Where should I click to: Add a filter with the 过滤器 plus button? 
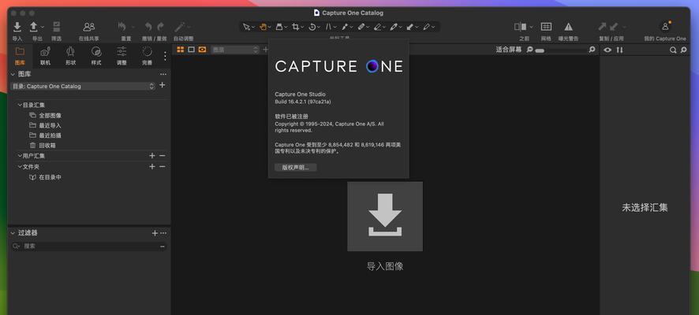(155, 233)
